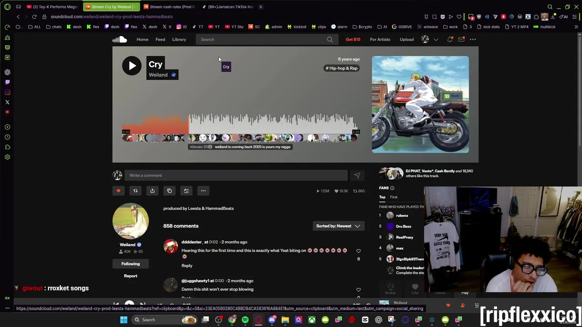The height and width of the screenshot is (327, 582).
Task: Go back in the browser
Action: coord(18,17)
